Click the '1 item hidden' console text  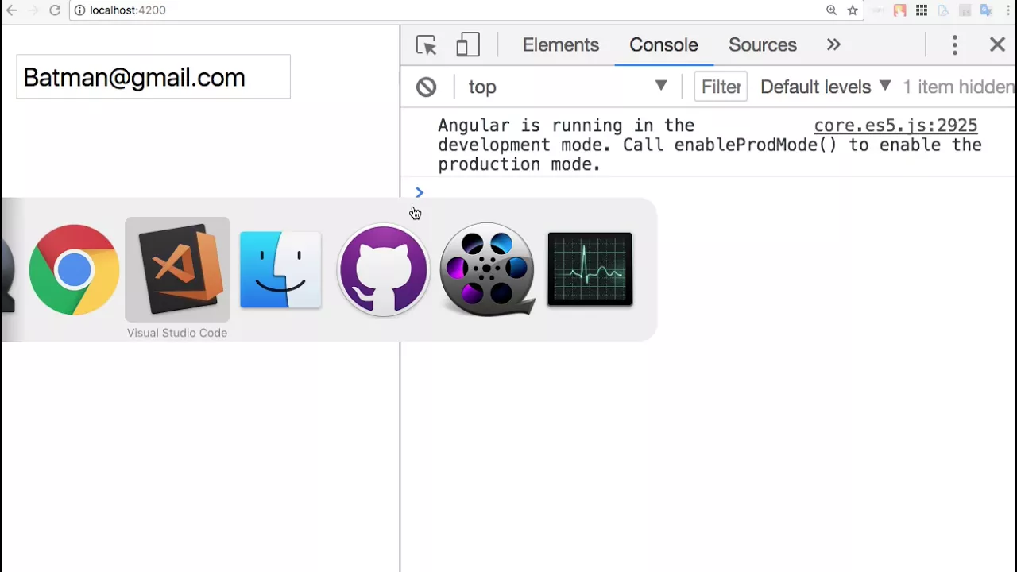coord(959,87)
